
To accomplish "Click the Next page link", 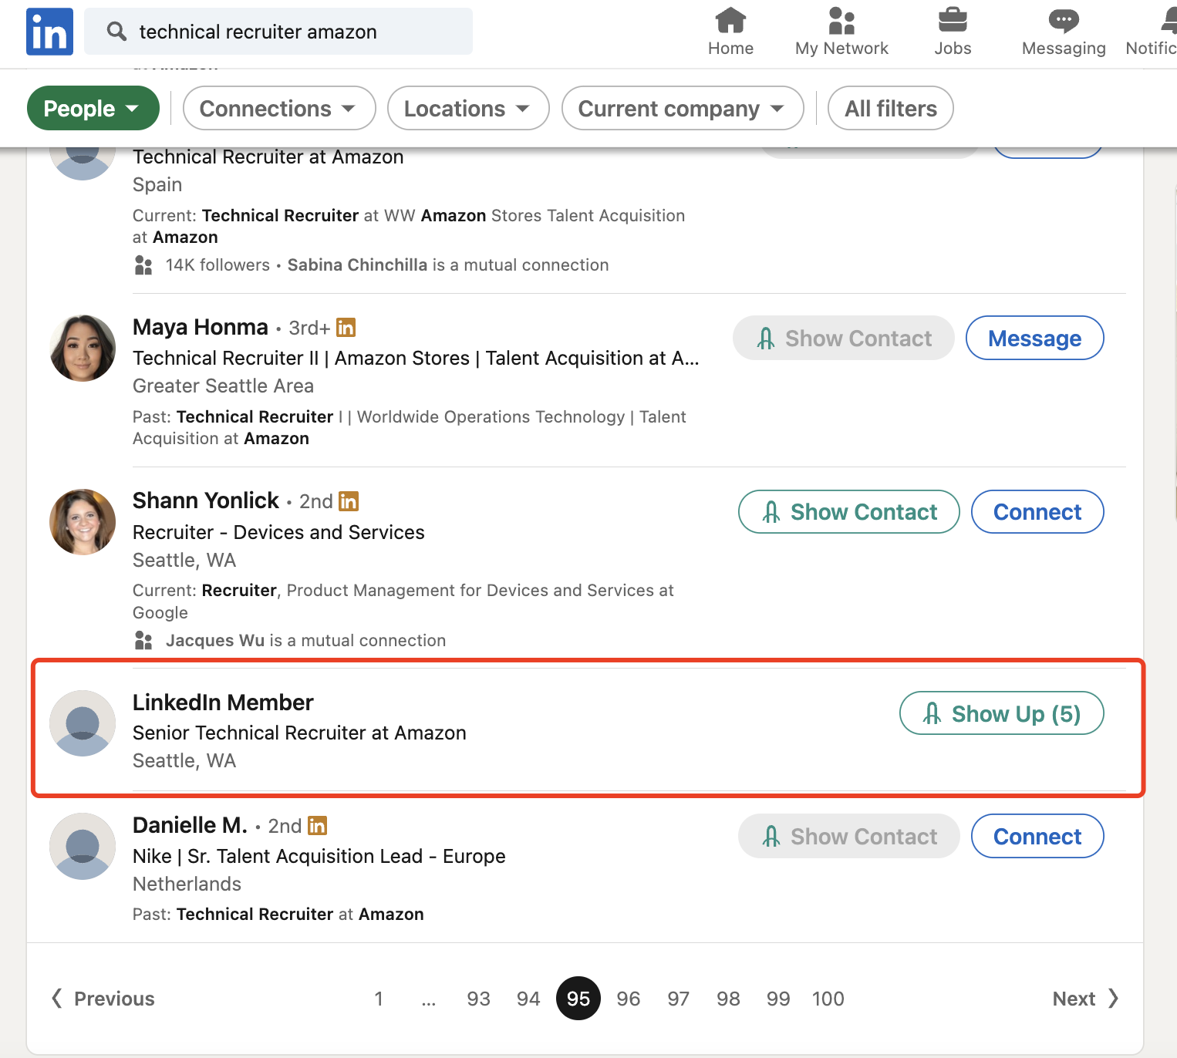I will coord(1084,999).
